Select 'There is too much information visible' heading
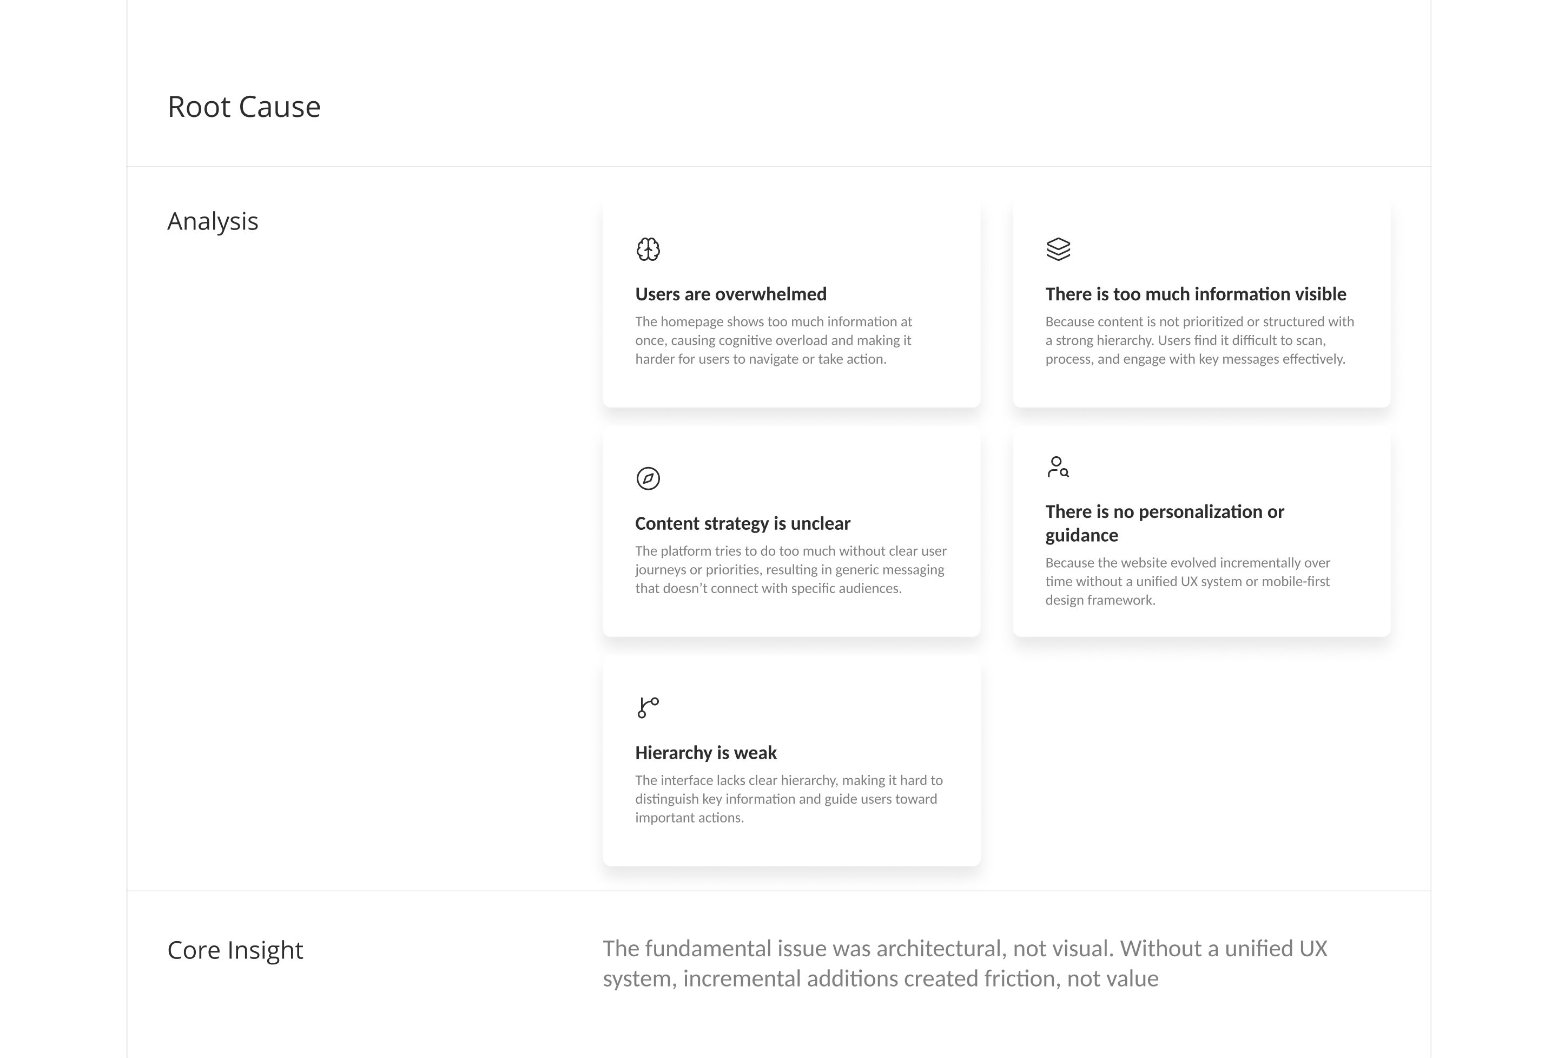 pyautogui.click(x=1196, y=294)
